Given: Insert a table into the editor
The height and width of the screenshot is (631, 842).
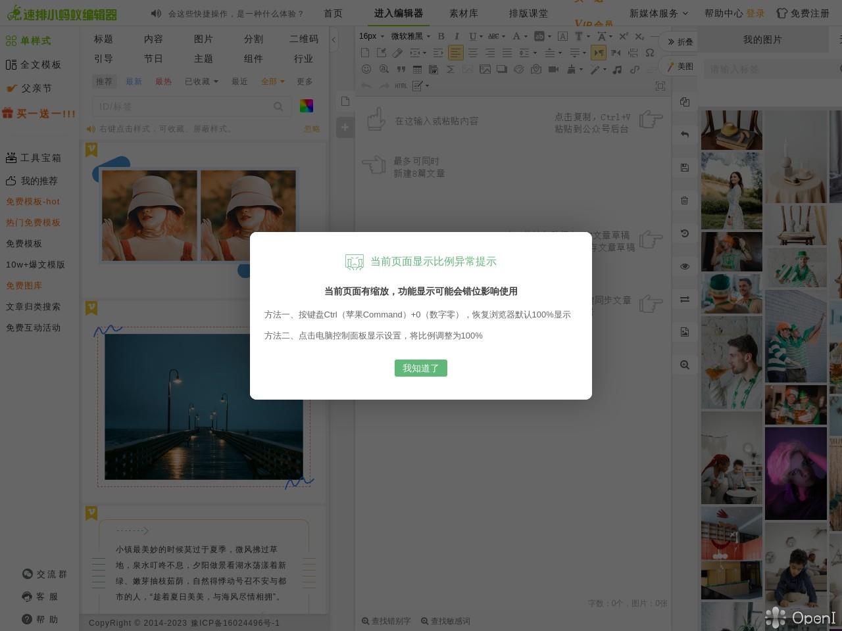Looking at the screenshot, I should (x=416, y=69).
